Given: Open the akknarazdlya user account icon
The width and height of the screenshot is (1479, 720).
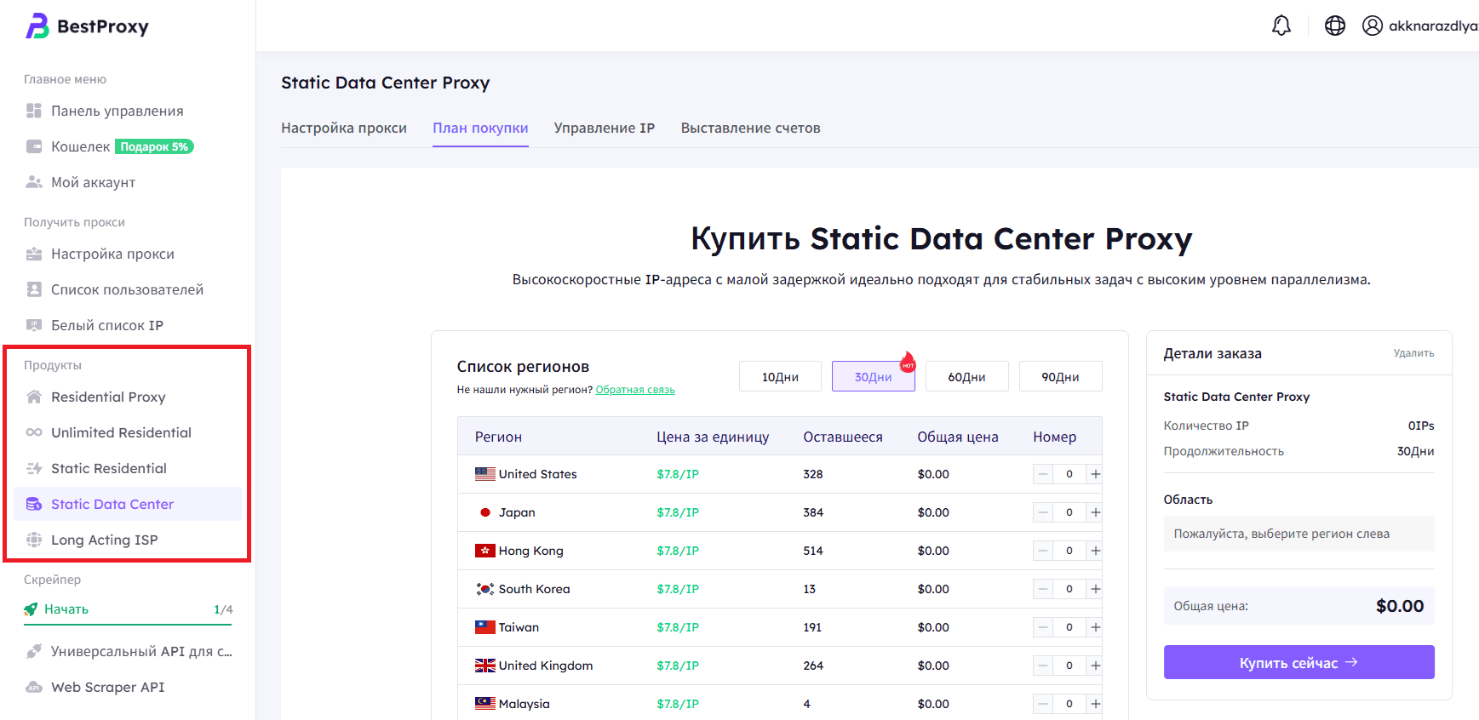Looking at the screenshot, I should click(1372, 26).
